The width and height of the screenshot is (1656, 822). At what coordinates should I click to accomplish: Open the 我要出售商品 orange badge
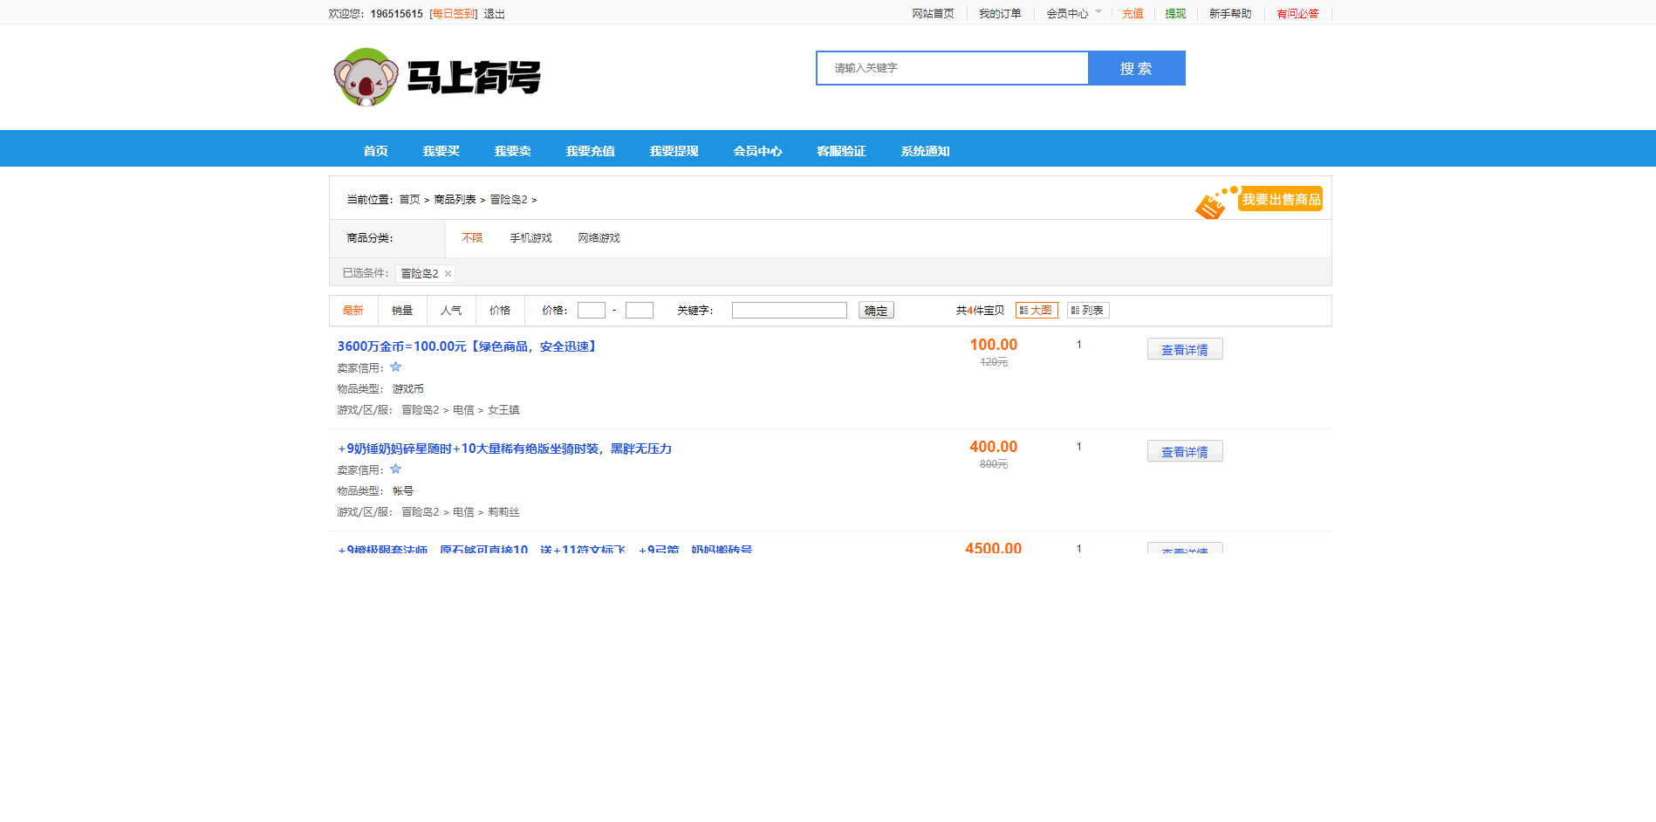tap(1279, 199)
